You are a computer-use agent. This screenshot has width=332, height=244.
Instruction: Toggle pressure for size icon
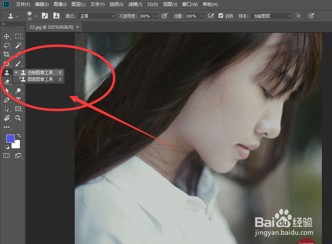[311, 16]
